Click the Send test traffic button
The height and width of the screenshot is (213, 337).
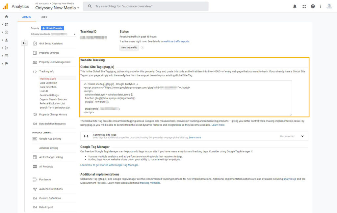pos(129,47)
